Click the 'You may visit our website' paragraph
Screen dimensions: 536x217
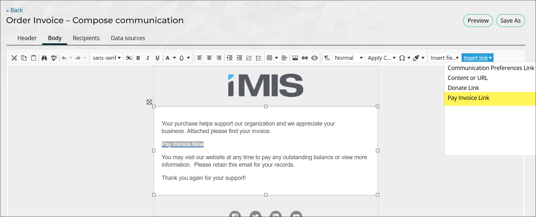[264, 161]
